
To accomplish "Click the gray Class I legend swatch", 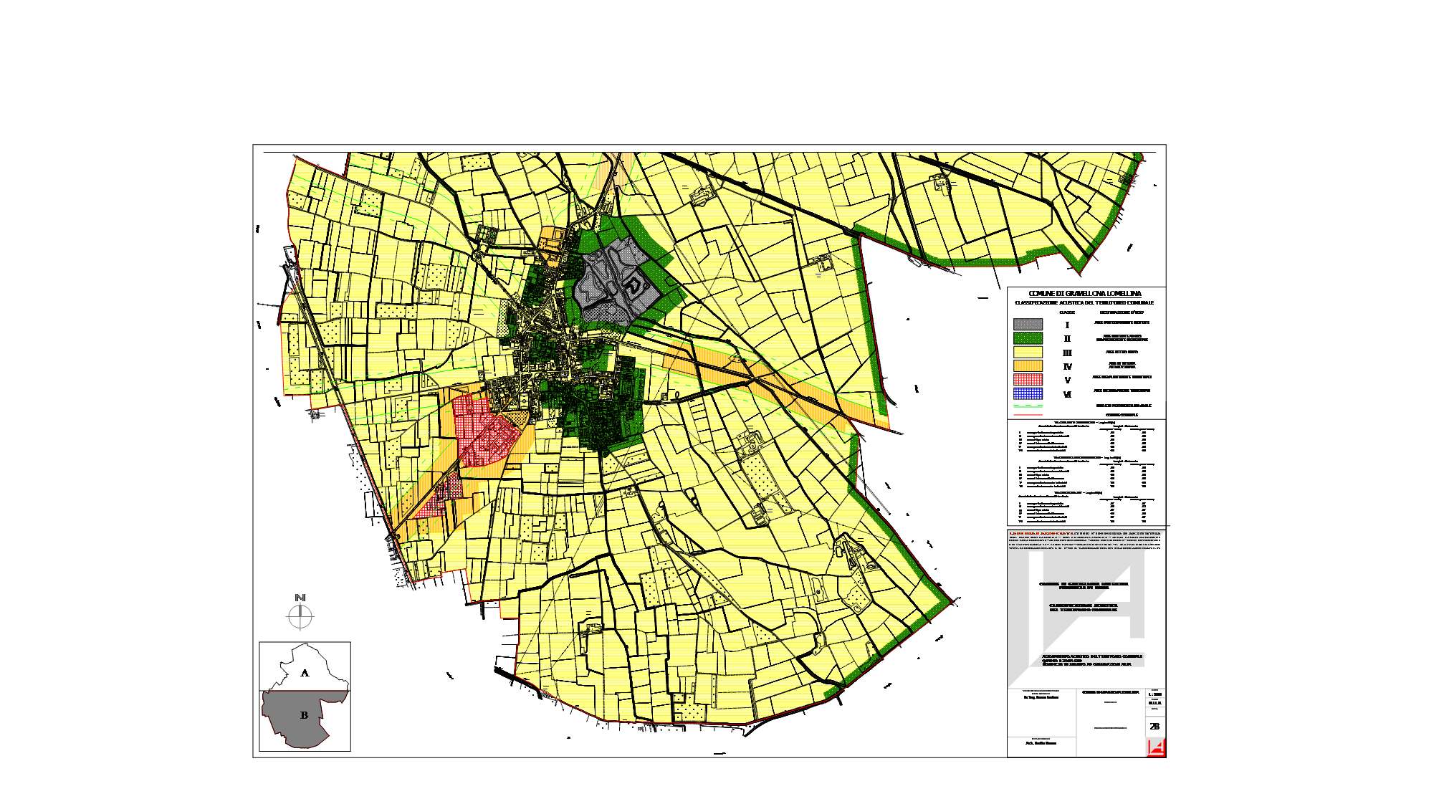I will click(x=1028, y=325).
